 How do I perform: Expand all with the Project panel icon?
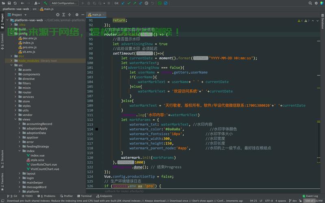point(64,15)
